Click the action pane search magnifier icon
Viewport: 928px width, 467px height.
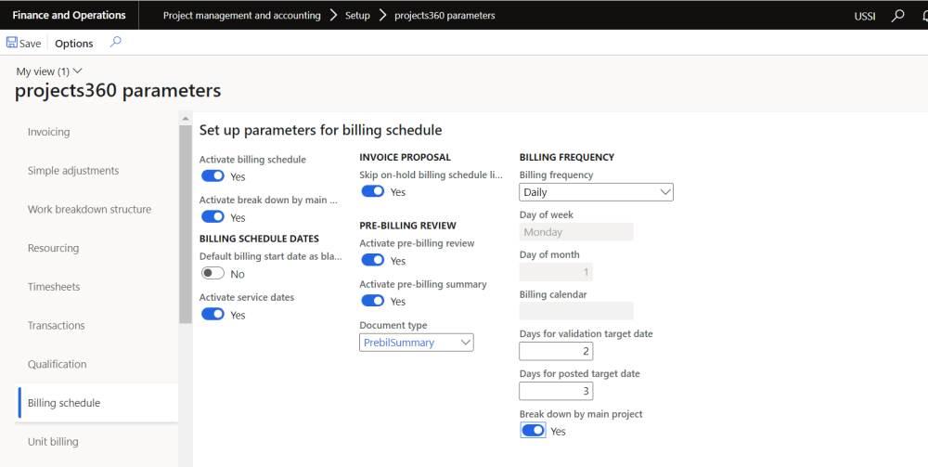pos(115,42)
